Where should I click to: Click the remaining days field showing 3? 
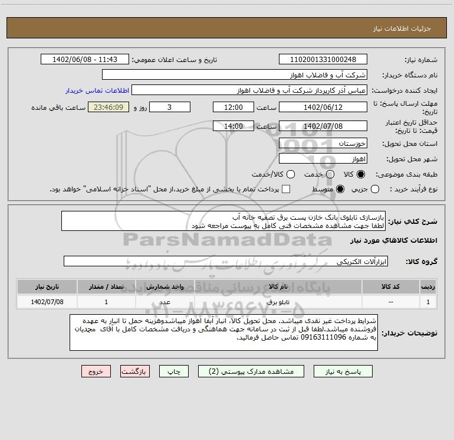(170, 107)
